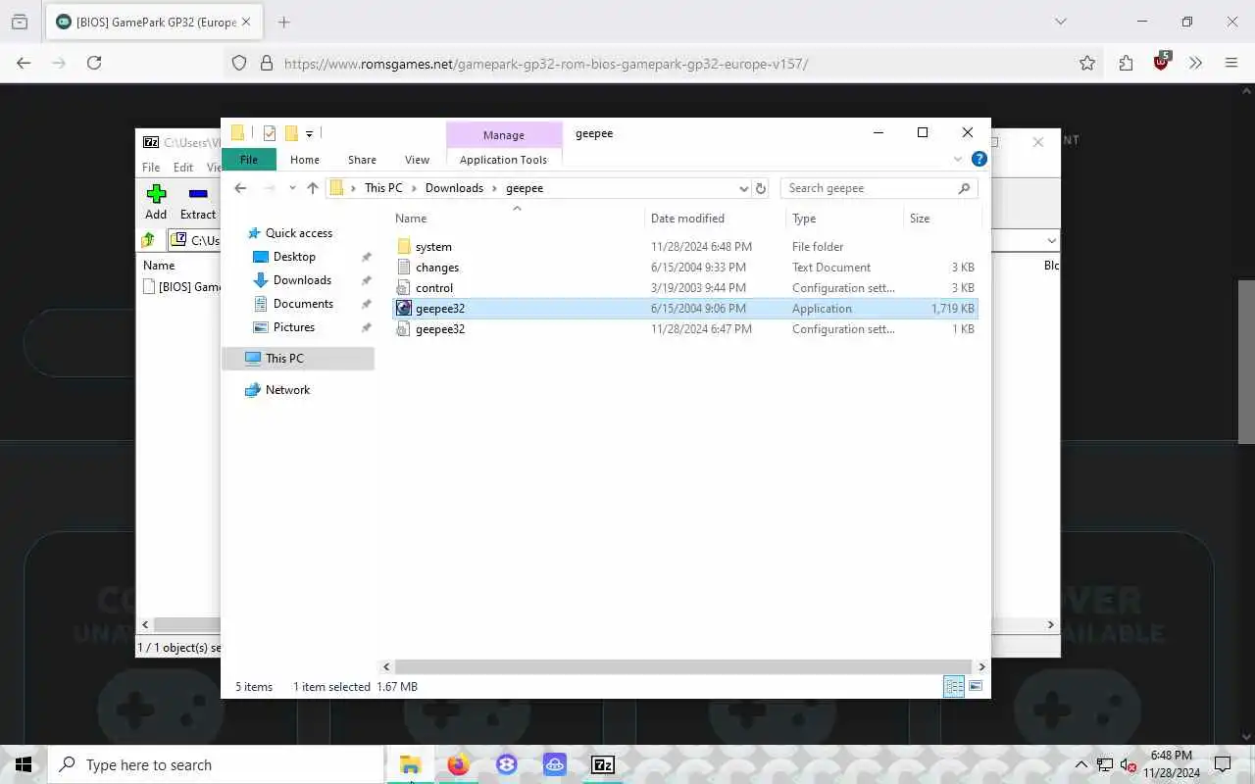This screenshot has width=1255, height=784.
Task: Go back in File Explorer
Action: point(240,188)
